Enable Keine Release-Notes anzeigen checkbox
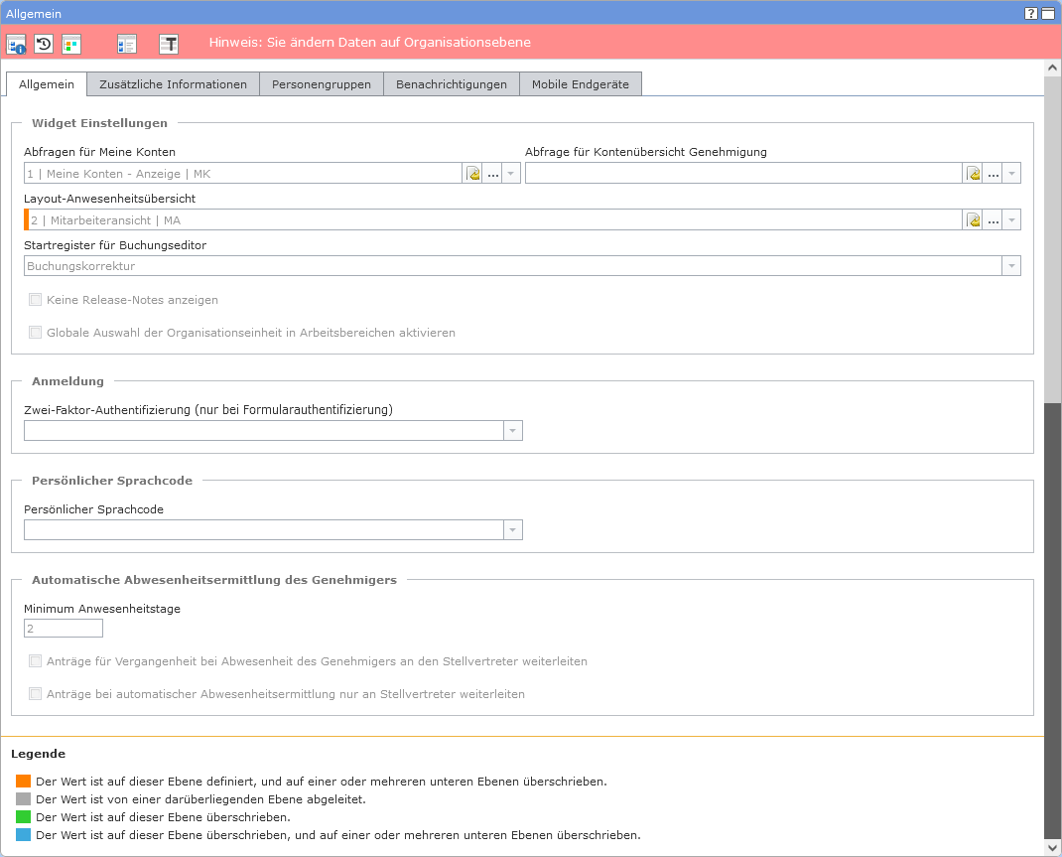The height and width of the screenshot is (857, 1062). pos(36,300)
